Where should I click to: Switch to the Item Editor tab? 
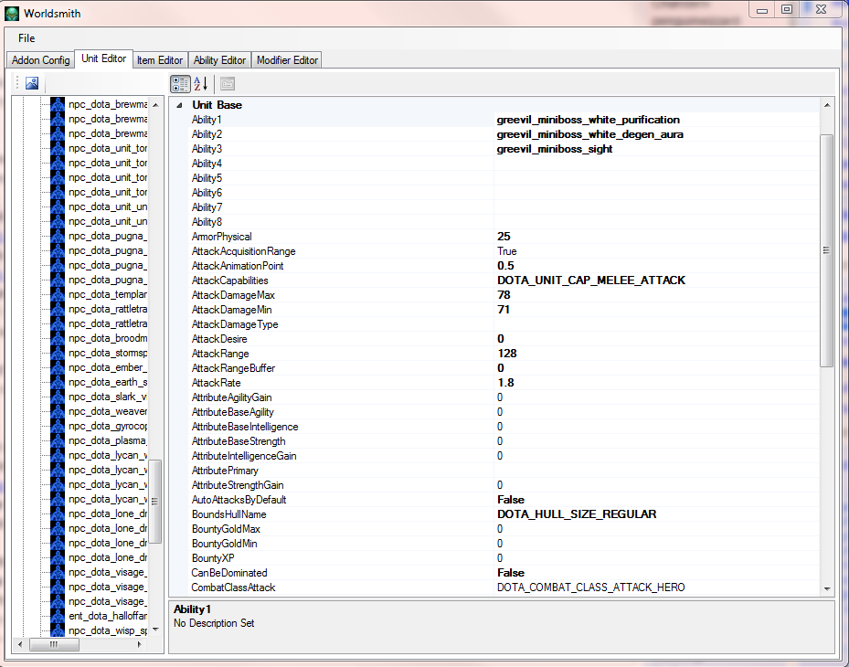160,60
